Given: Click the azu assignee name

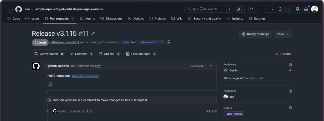Looking at the screenshot, I should pyautogui.click(x=232, y=97).
